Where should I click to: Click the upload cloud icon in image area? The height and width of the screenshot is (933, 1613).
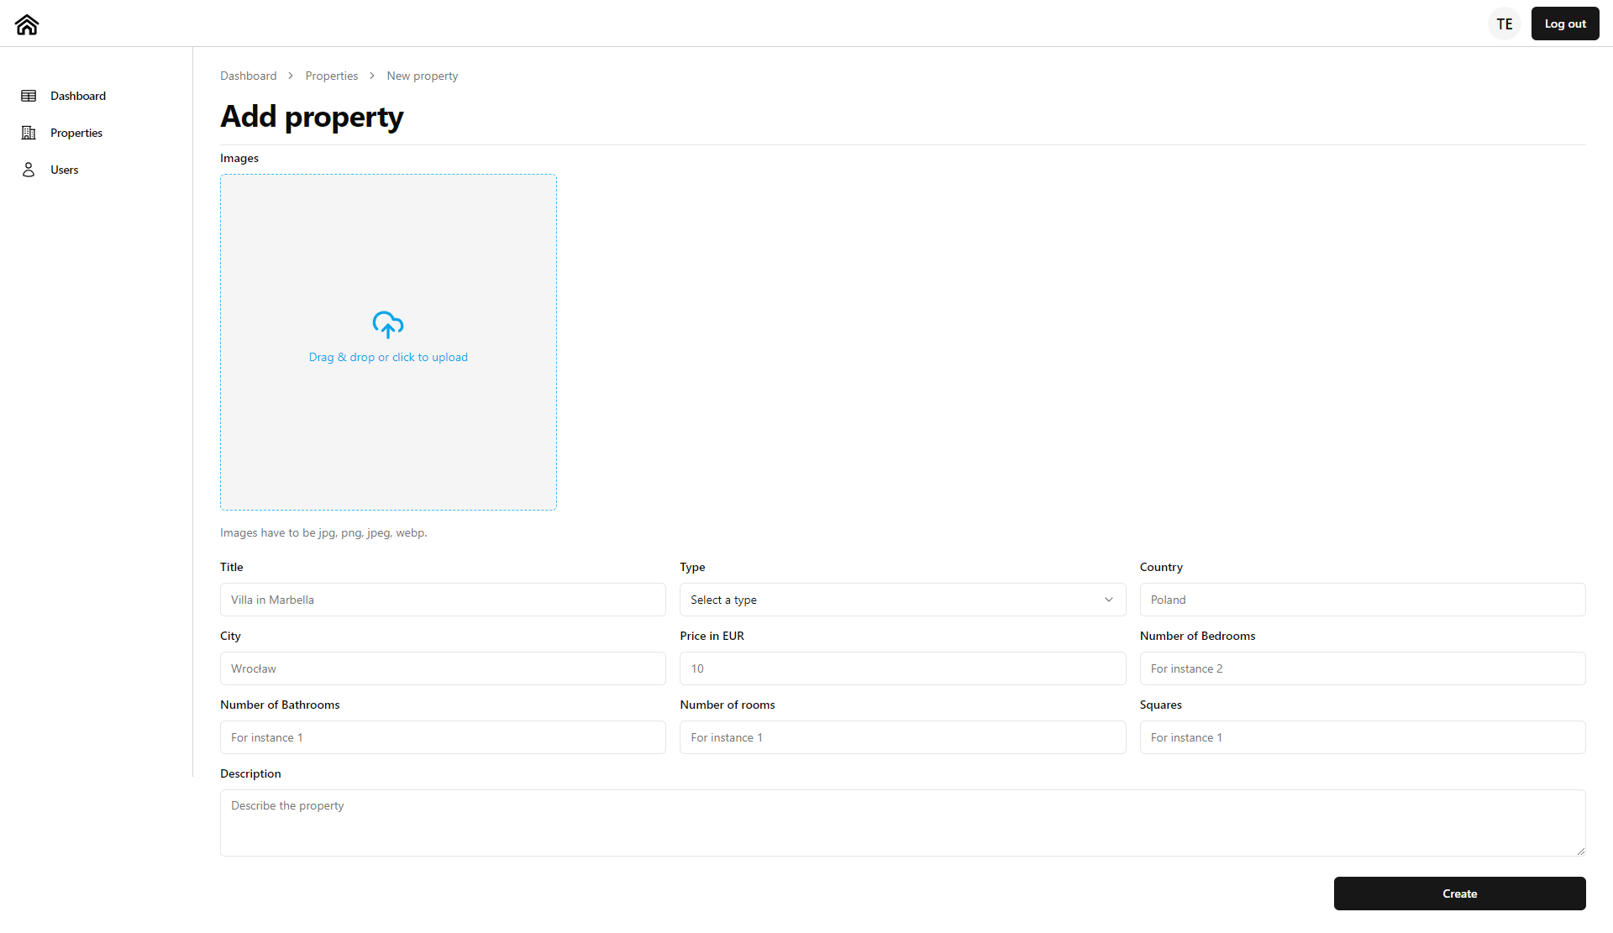click(387, 324)
